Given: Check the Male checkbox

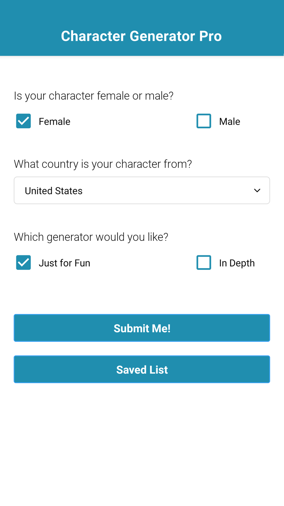Looking at the screenshot, I should point(204,121).
